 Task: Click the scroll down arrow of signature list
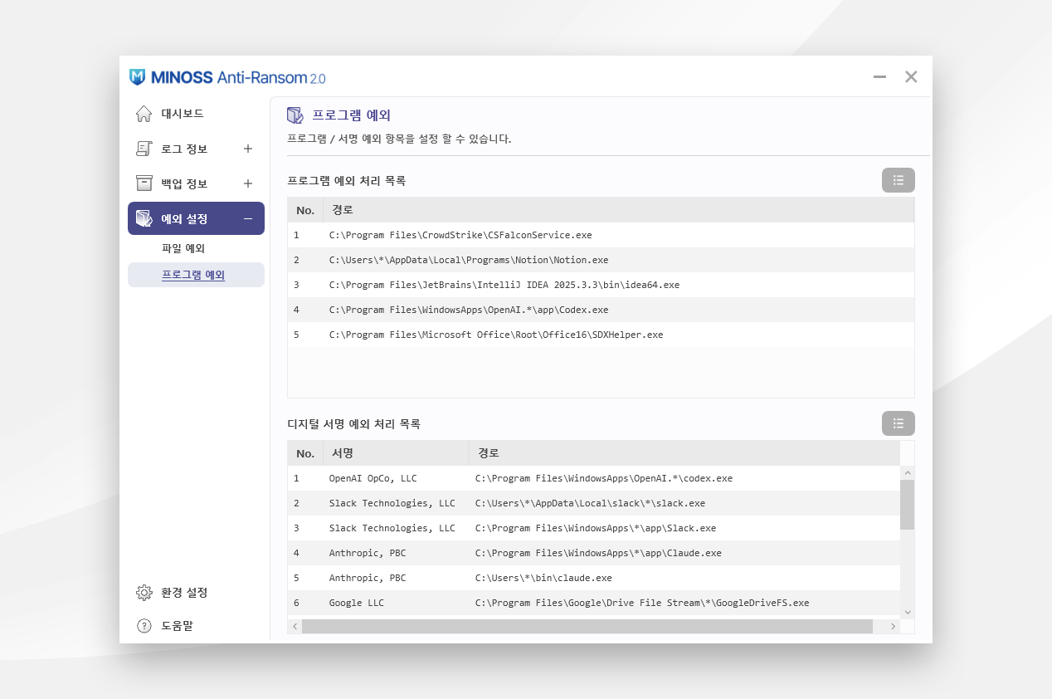pyautogui.click(x=907, y=612)
